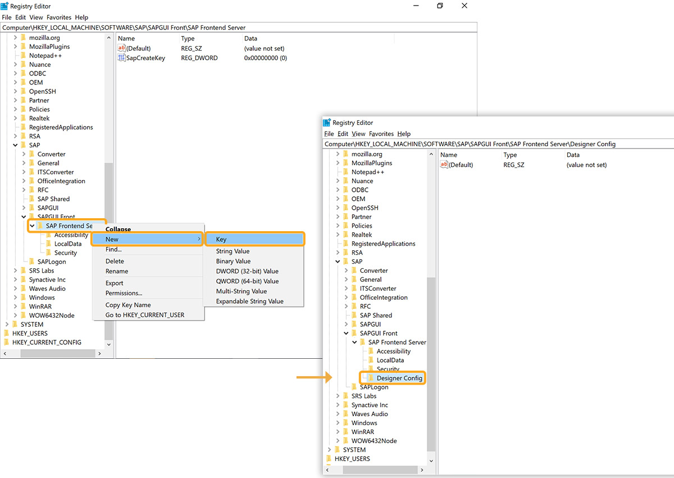Collapse SAP Frontend Server in left tree
This screenshot has height=478, width=674.
32,226
